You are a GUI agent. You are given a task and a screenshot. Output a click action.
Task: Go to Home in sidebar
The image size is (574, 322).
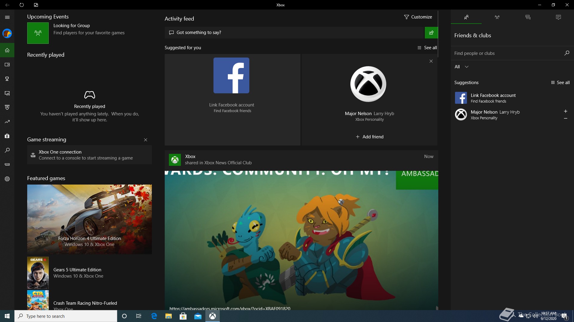(7, 50)
